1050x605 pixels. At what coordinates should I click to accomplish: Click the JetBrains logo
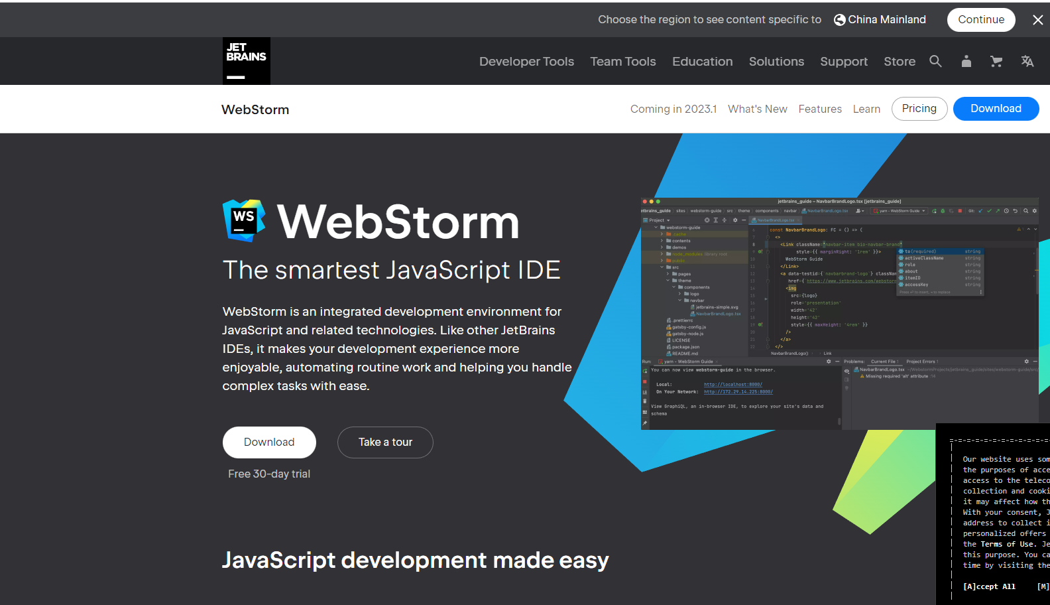[x=247, y=61]
